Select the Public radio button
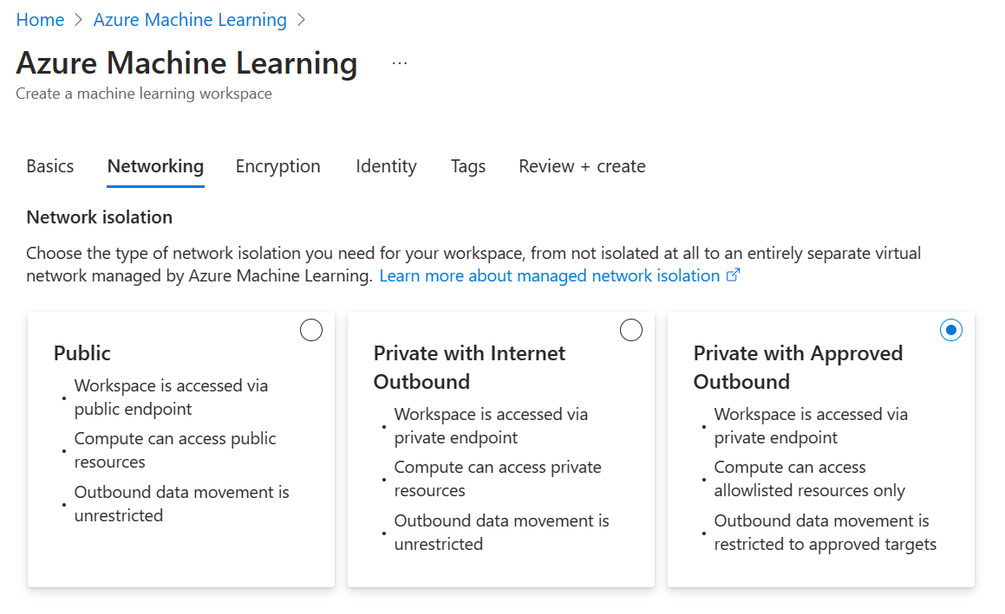 pyautogui.click(x=310, y=330)
